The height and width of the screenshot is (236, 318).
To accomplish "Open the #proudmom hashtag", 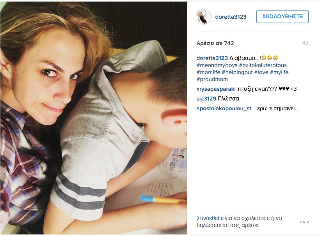I will pyautogui.click(x=212, y=79).
